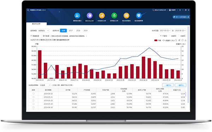
Task: Click the first one-click compare button
Action: pos(168,85)
